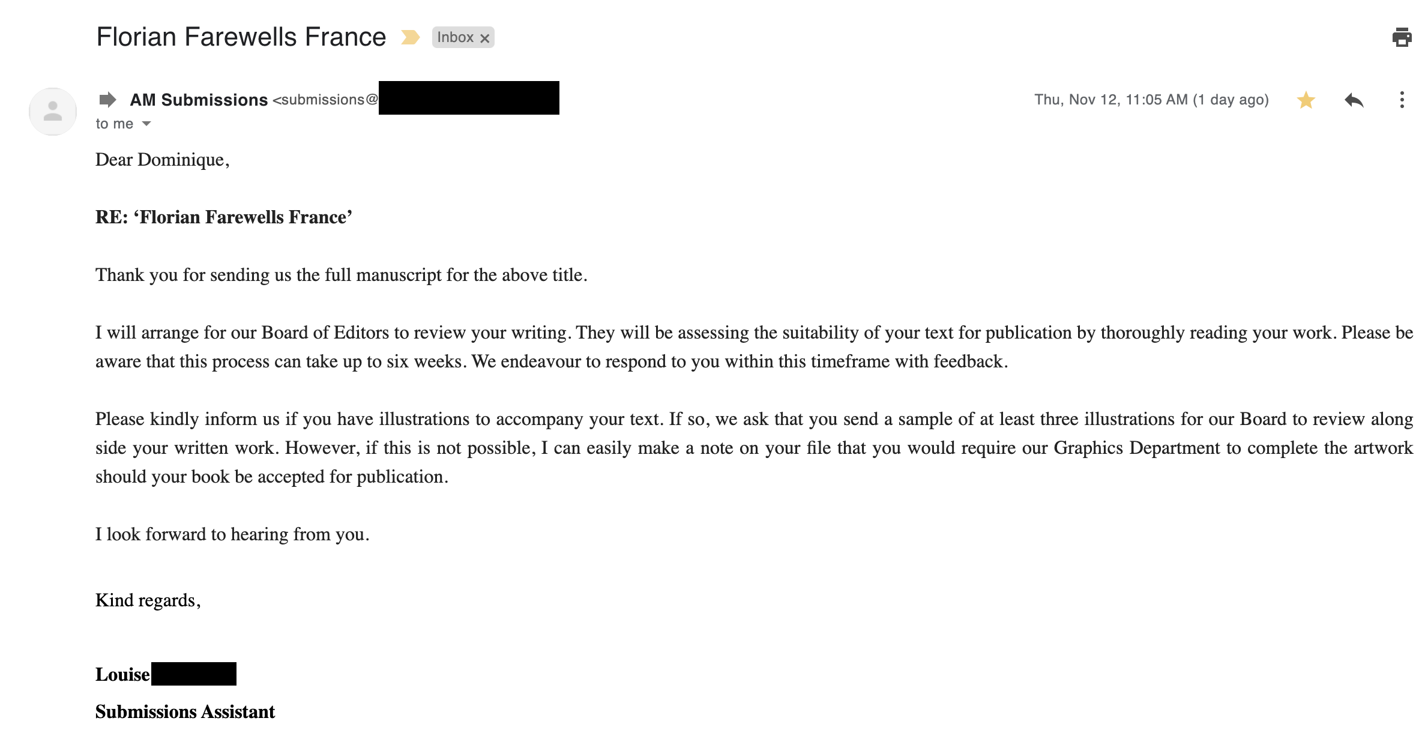
Task: Open the three-dot More options menu
Action: [x=1402, y=100]
